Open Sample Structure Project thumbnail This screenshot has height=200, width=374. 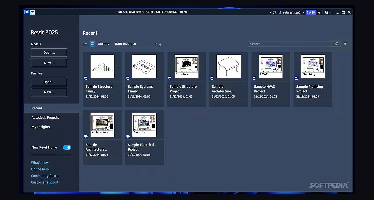tap(187, 67)
